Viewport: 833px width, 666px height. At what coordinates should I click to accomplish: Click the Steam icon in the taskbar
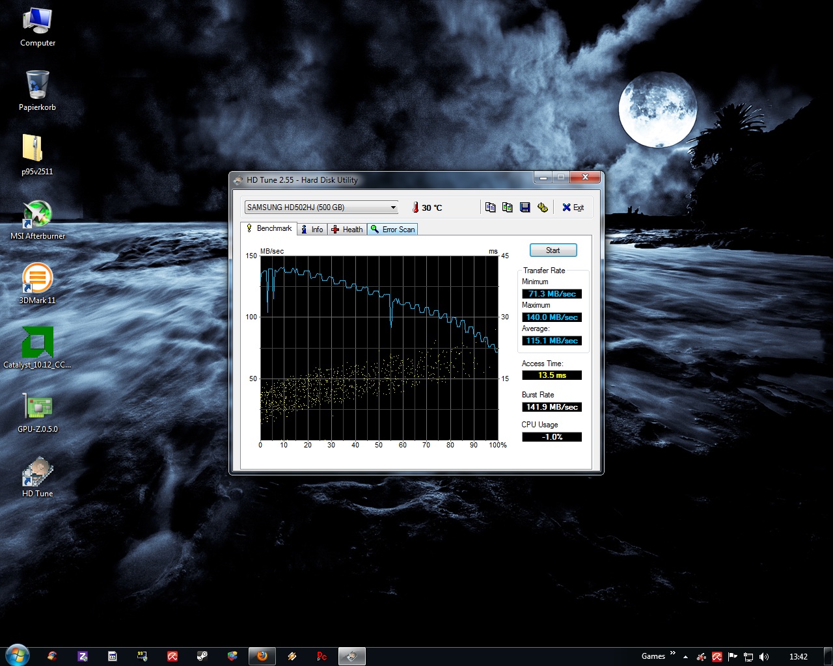(202, 656)
